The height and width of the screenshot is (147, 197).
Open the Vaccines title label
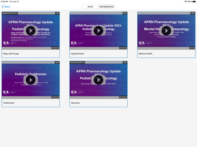point(75,103)
